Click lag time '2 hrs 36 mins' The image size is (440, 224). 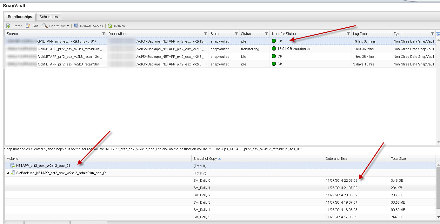tap(363, 49)
